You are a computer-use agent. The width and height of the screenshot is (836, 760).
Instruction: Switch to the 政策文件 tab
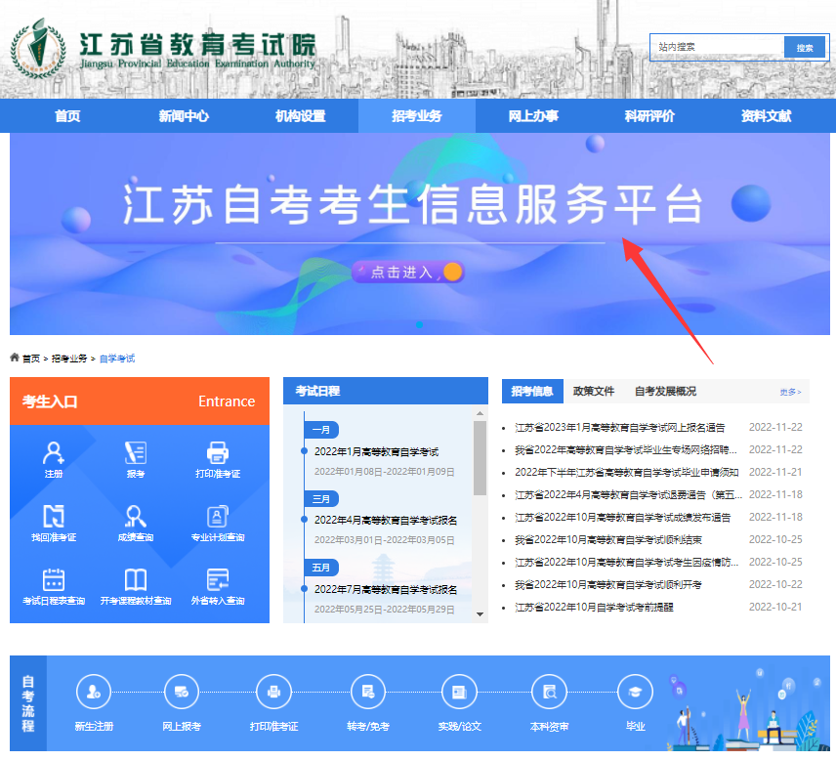pyautogui.click(x=594, y=391)
